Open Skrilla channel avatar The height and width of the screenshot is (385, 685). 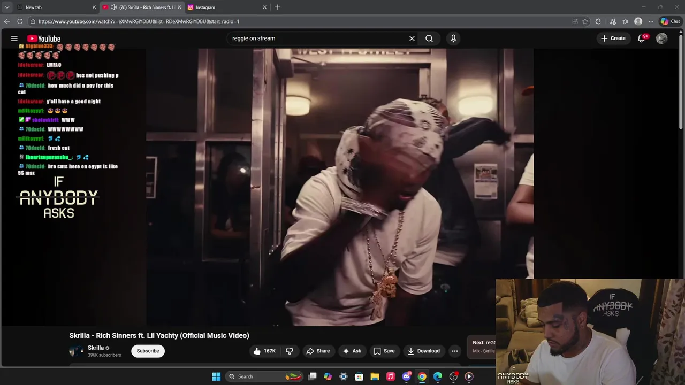click(x=77, y=351)
